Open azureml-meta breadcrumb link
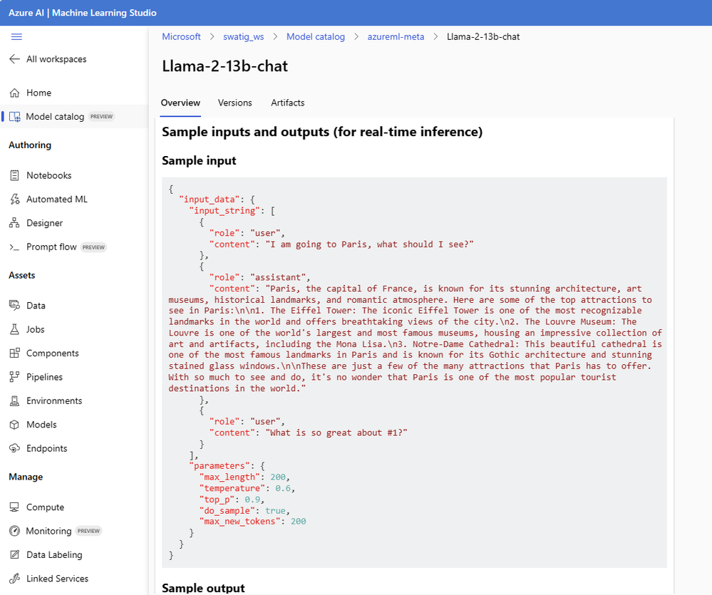 (x=396, y=37)
